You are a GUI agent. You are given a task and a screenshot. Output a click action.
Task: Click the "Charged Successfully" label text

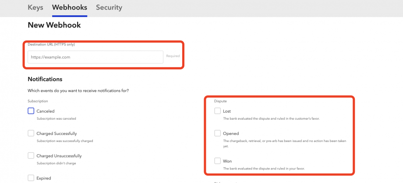coord(57,134)
